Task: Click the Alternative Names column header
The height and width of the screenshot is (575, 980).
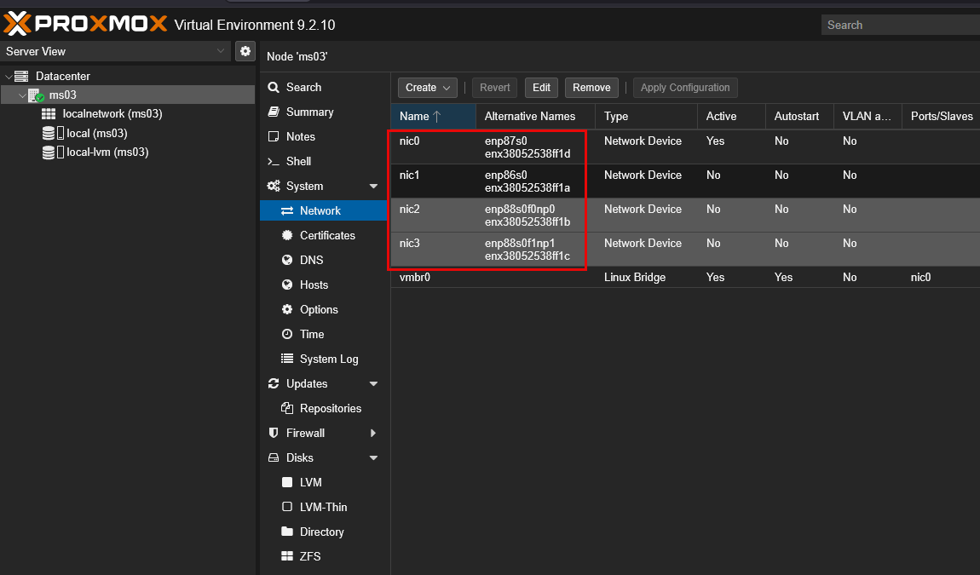Action: click(536, 116)
